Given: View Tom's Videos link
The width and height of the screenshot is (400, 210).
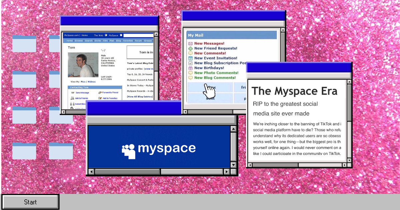Looking at the screenshot, I should tap(92, 82).
